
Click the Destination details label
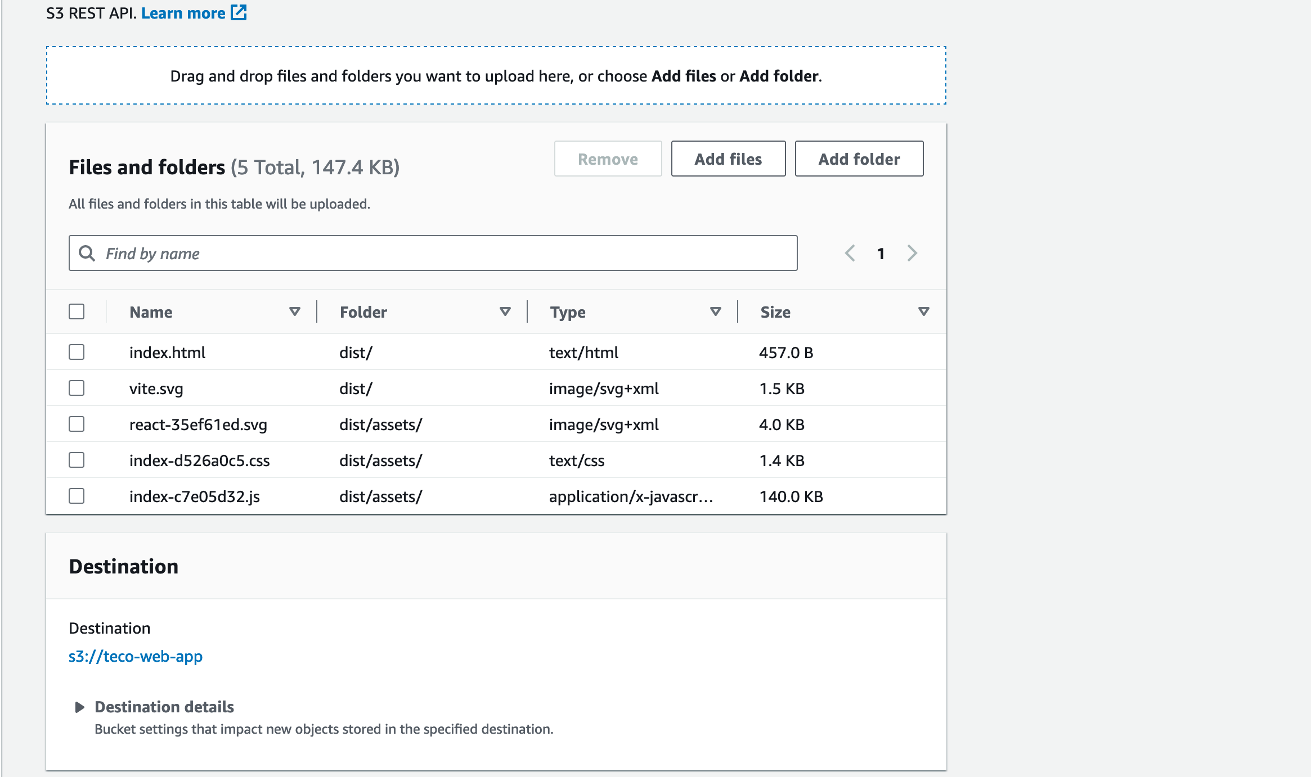(x=164, y=707)
